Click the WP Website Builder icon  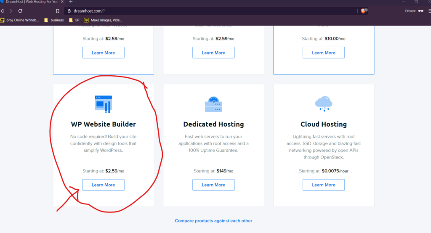104,104
